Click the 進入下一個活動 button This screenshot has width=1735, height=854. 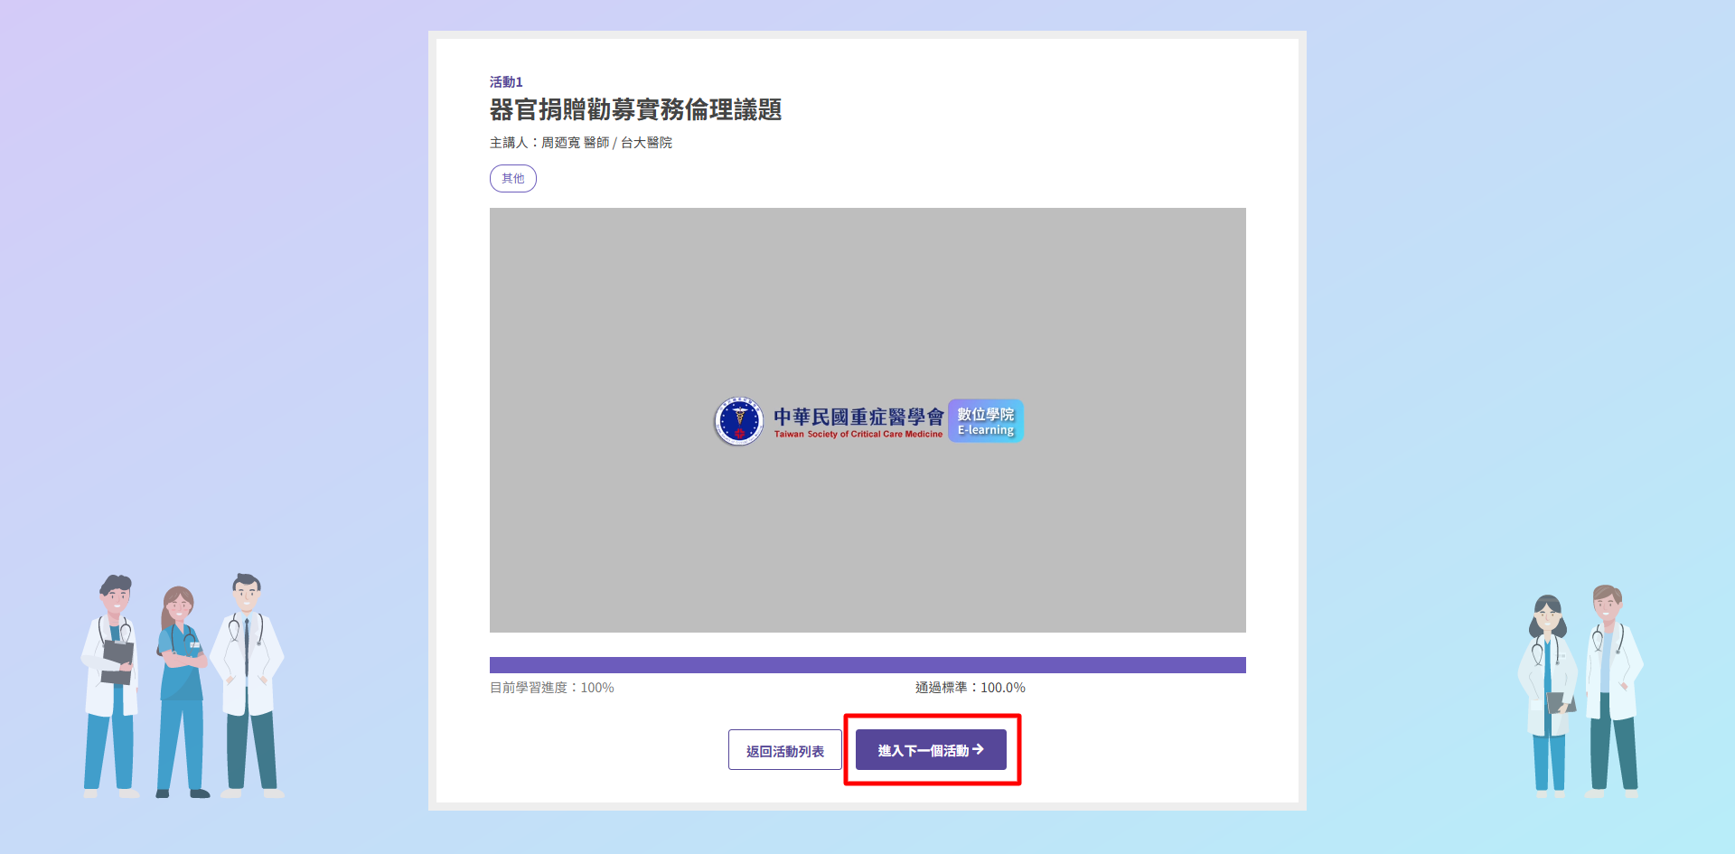pos(931,750)
